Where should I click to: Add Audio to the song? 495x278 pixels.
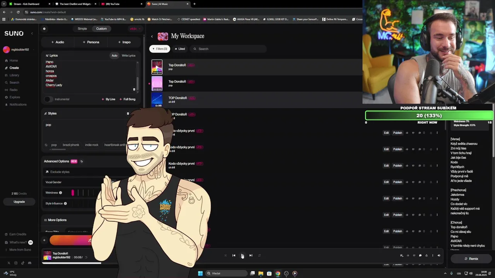(58, 42)
